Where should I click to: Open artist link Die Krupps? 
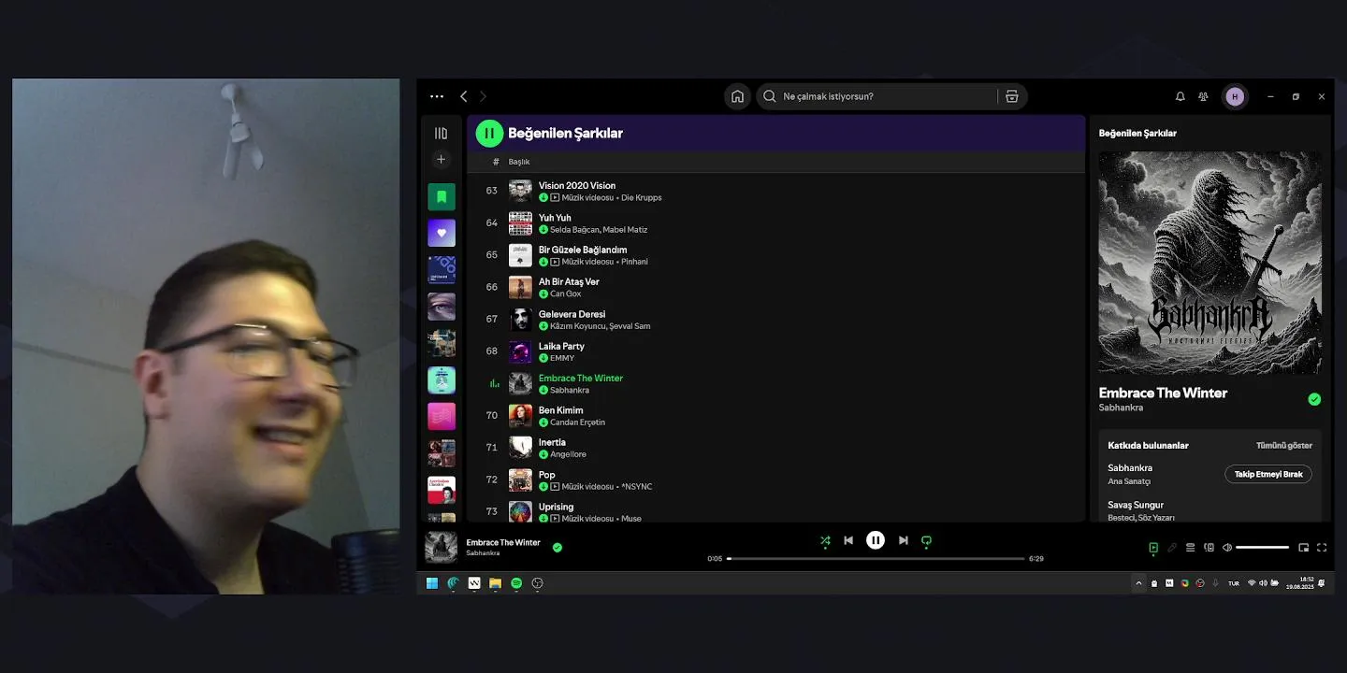click(641, 198)
